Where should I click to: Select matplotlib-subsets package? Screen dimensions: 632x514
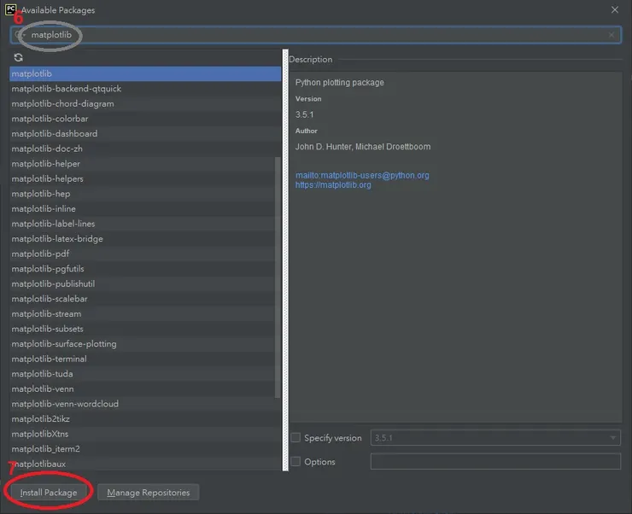(145, 329)
